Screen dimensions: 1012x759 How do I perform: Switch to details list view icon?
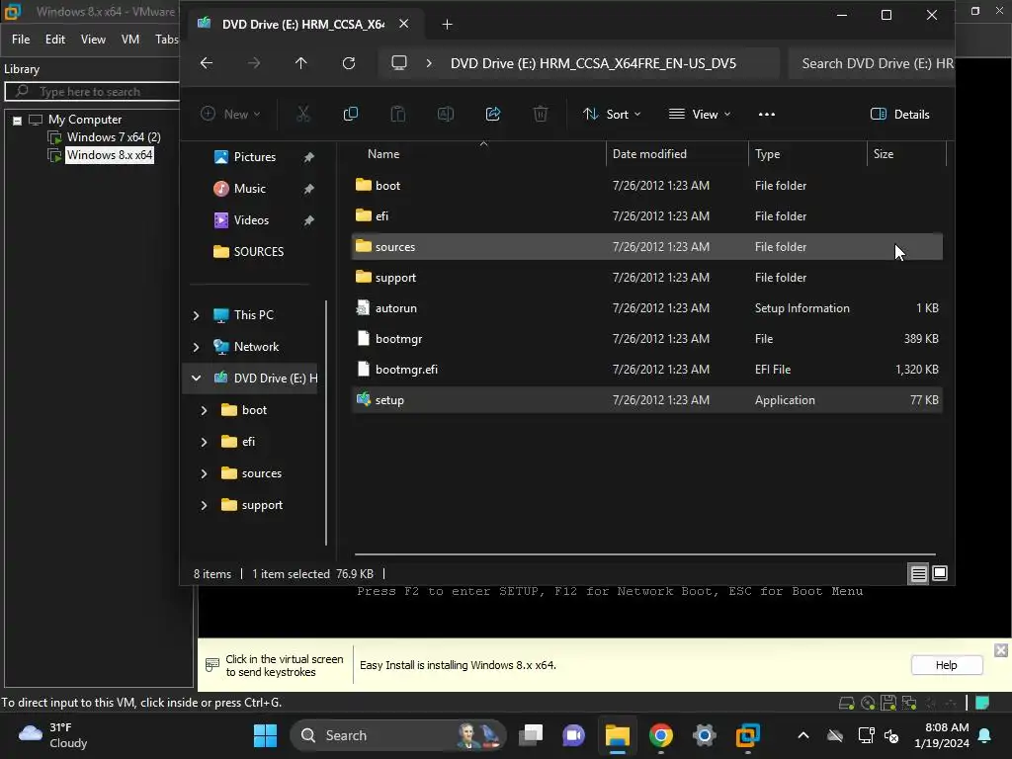tap(918, 574)
